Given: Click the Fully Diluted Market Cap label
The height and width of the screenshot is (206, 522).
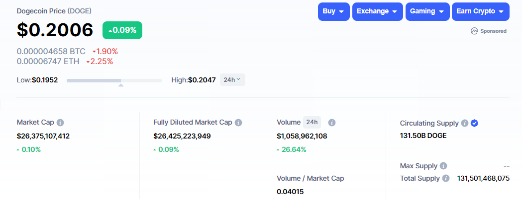Looking at the screenshot, I should 193,122.
